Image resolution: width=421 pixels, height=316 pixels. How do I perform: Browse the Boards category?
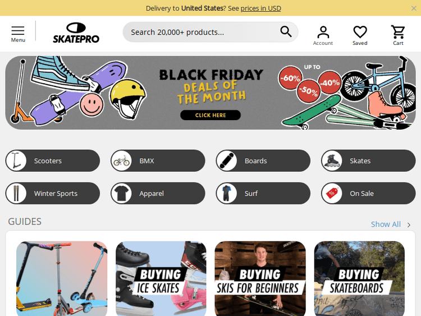tap(263, 161)
